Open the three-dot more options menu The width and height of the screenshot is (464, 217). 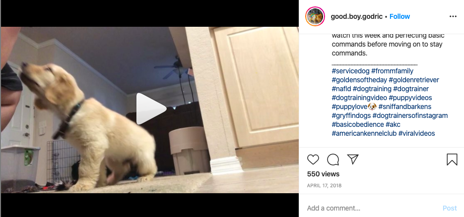(453, 16)
